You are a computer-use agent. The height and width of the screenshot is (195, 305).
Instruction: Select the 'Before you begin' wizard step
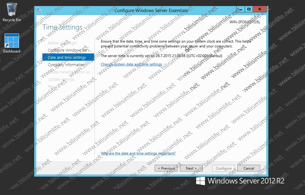(x=62, y=43)
